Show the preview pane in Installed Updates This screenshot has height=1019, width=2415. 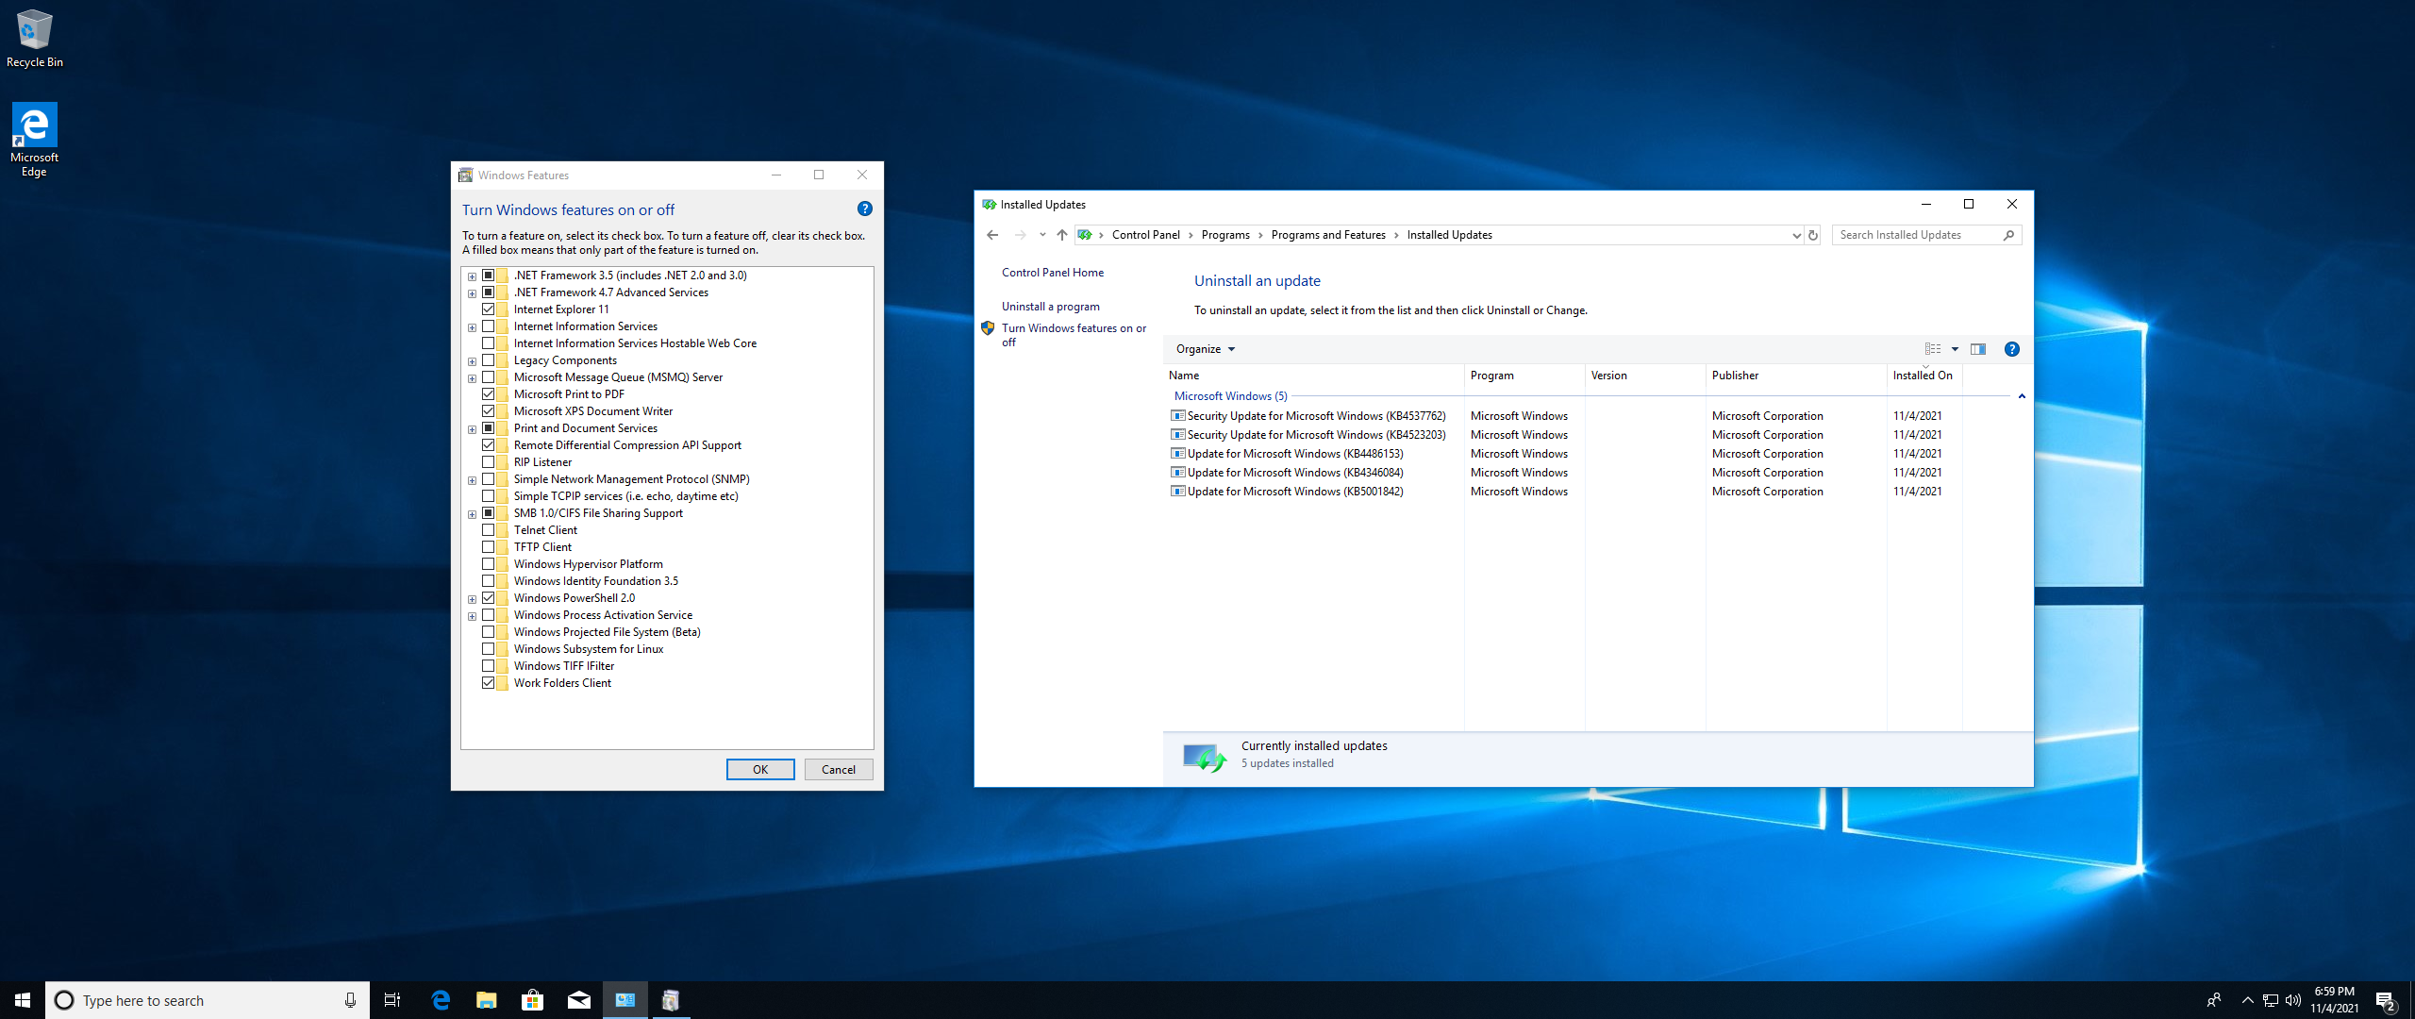coord(1978,349)
